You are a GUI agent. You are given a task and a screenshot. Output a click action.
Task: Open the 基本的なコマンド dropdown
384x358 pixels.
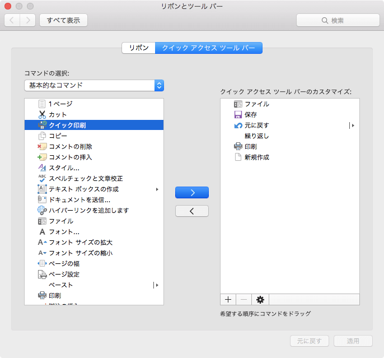coord(94,85)
